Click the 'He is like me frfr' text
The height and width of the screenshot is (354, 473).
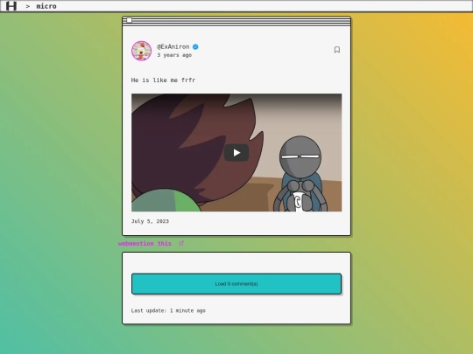(x=163, y=80)
